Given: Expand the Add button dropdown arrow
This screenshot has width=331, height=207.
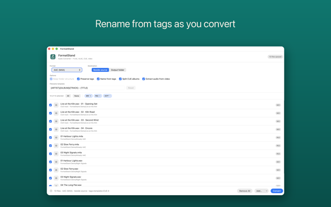Looking at the screenshot, I should pyautogui.click(x=266, y=191).
